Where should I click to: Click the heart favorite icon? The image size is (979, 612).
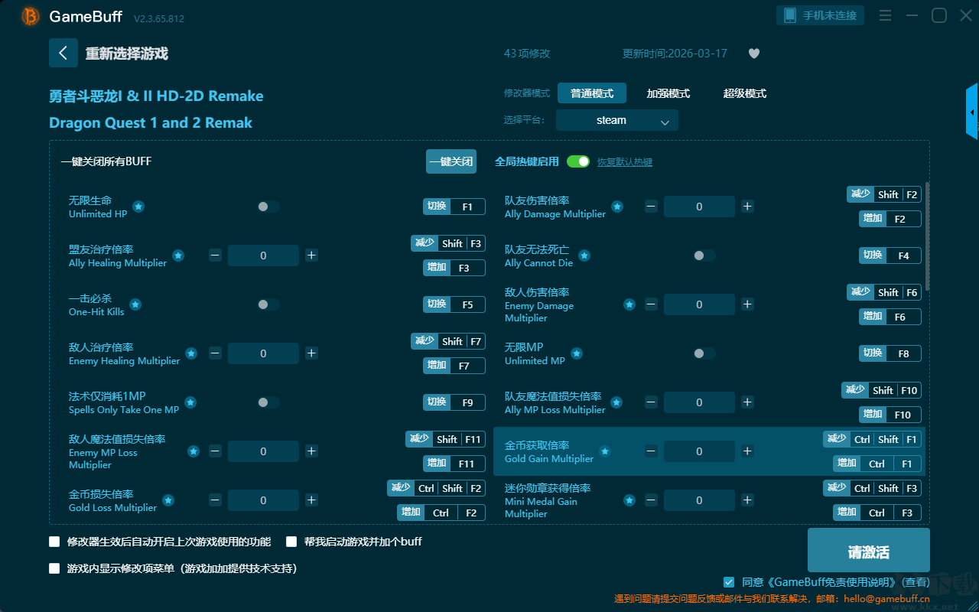click(754, 54)
